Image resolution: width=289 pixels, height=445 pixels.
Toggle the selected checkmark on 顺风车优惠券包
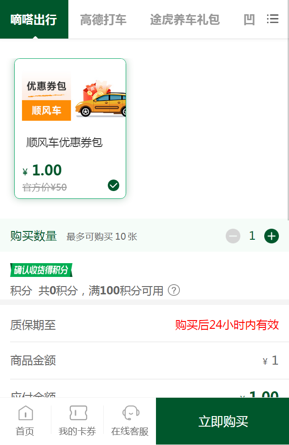(113, 185)
